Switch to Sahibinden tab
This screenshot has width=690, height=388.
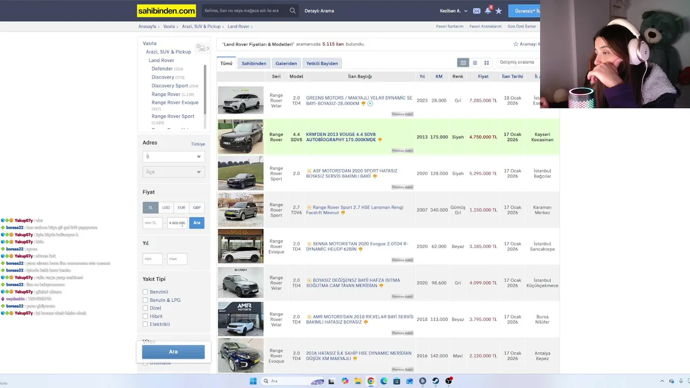[254, 63]
